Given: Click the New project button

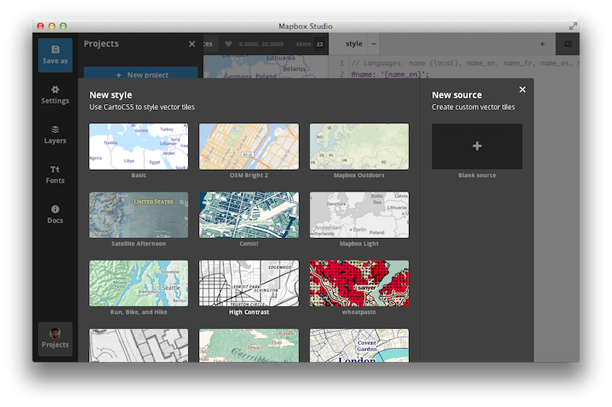Looking at the screenshot, I should pos(140,73).
